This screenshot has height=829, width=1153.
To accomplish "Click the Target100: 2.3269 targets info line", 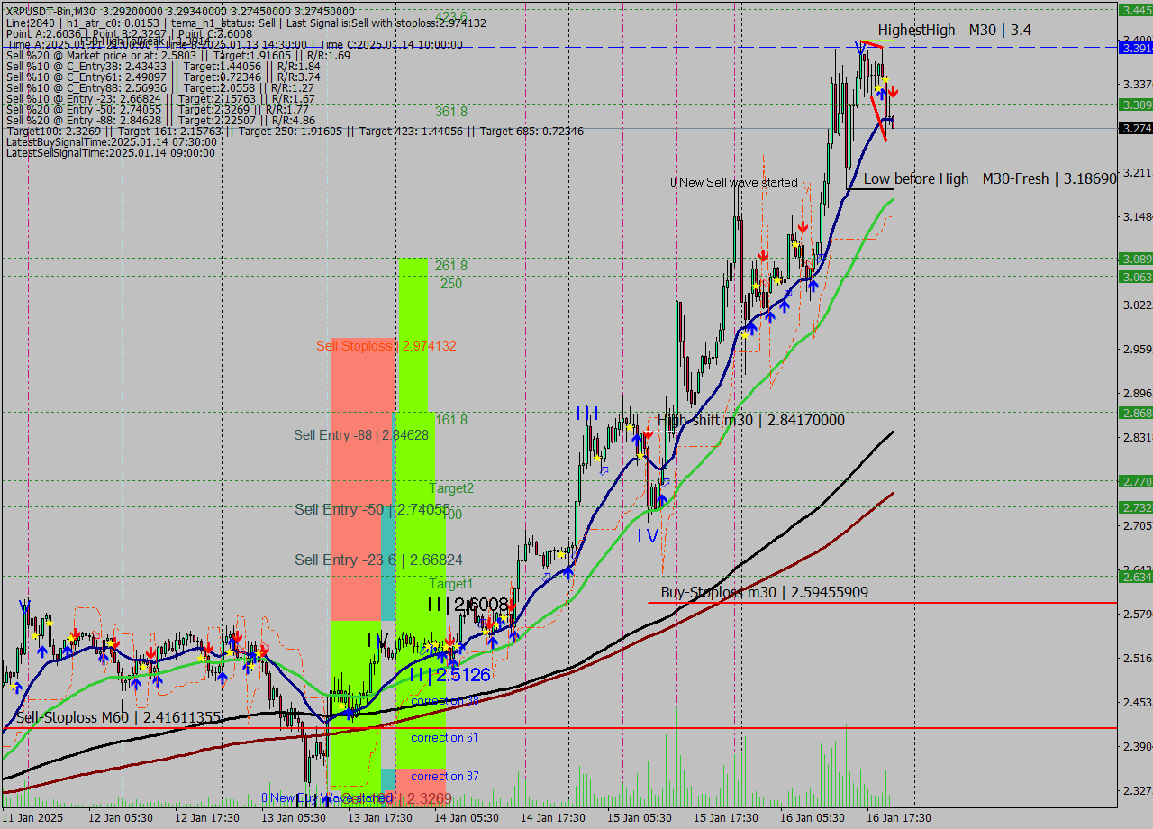I will tap(295, 132).
